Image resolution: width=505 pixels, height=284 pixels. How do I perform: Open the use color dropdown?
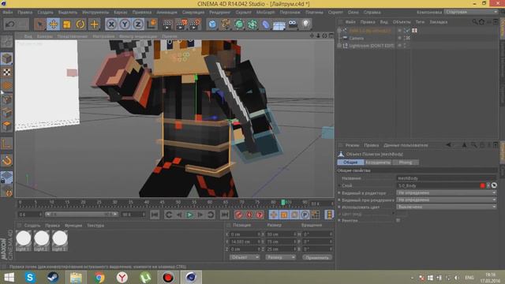[x=447, y=207]
